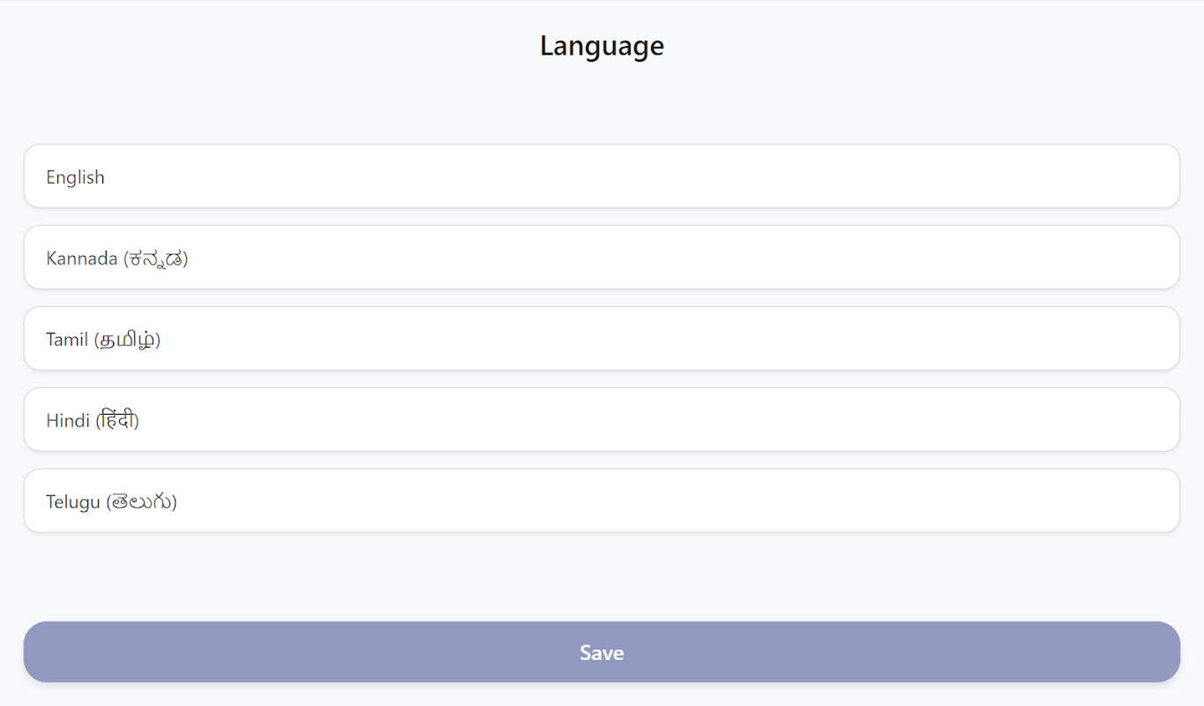
Task: Tap the Tamil native script text தமிழ்
Action: click(127, 340)
